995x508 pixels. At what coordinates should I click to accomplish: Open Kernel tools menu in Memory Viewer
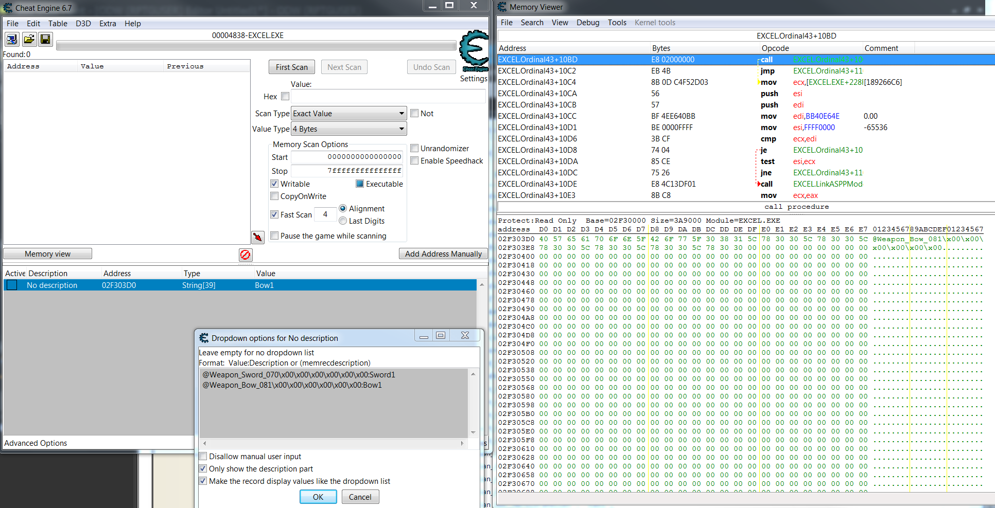coord(654,23)
